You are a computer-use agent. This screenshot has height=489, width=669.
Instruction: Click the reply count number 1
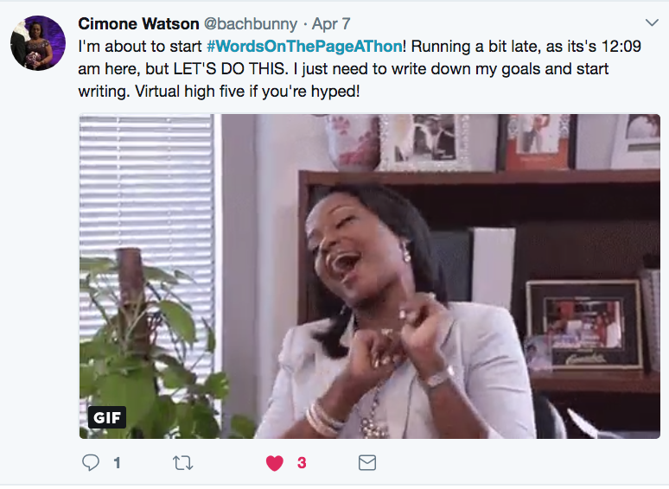tap(117, 463)
